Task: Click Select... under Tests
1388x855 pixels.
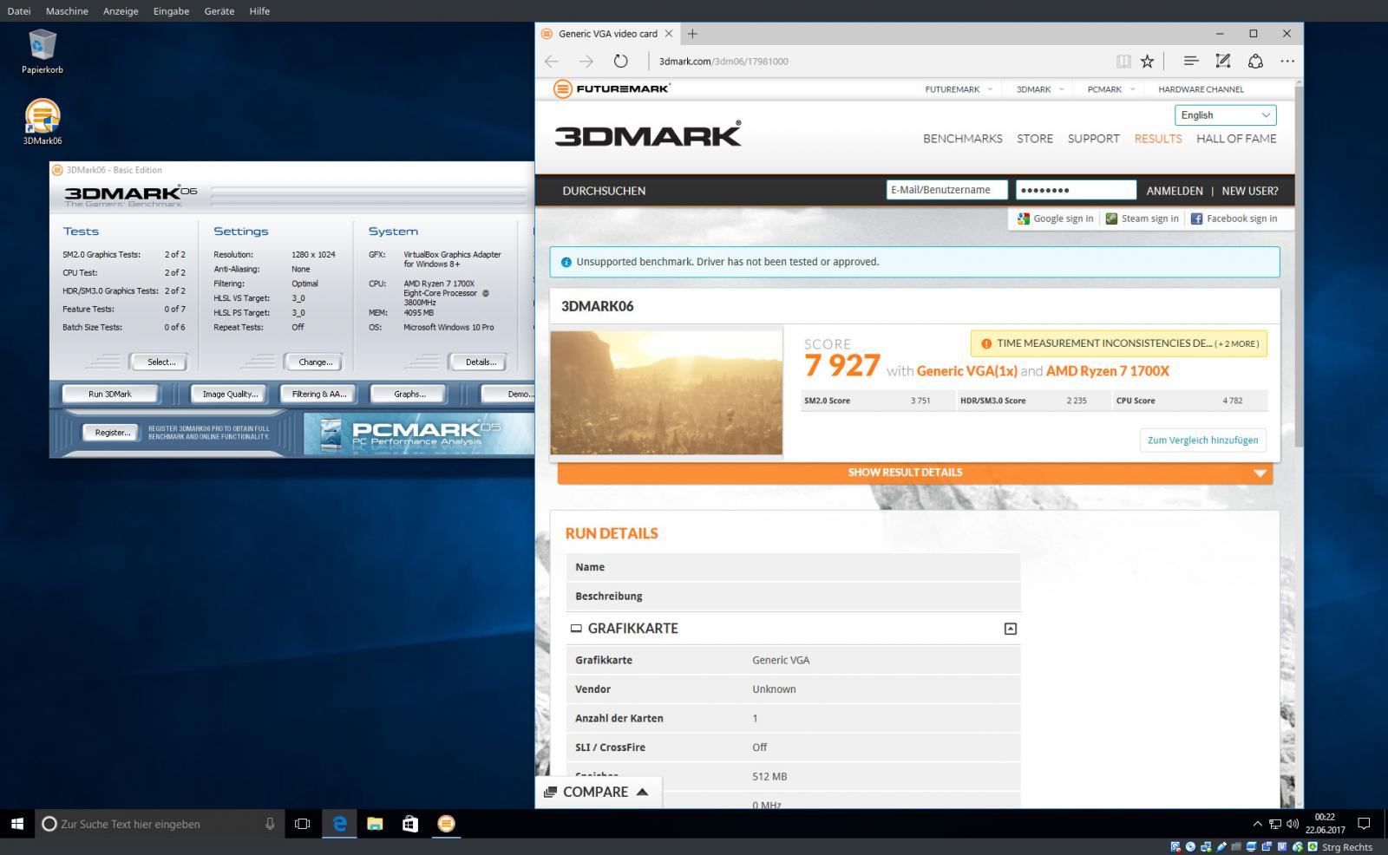Action: 160,362
